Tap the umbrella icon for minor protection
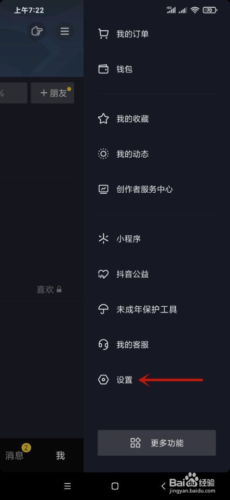 [x=103, y=309]
